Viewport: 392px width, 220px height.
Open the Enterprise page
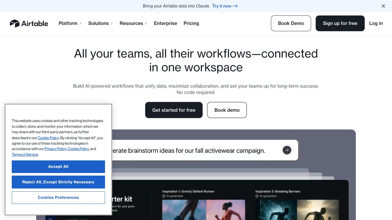click(166, 23)
